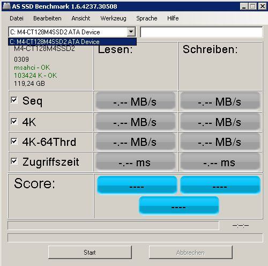Screen dimensions: 268x266
Task: Open the Hilfe menu
Action: pos(173,18)
